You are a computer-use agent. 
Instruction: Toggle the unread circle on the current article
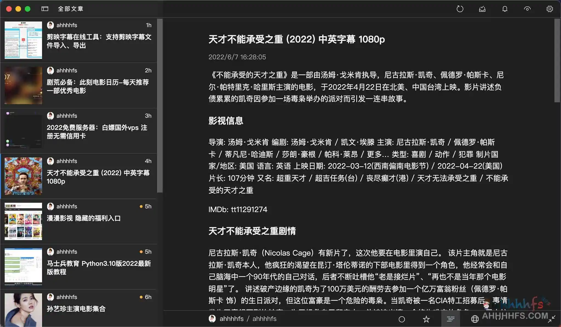pos(402,319)
